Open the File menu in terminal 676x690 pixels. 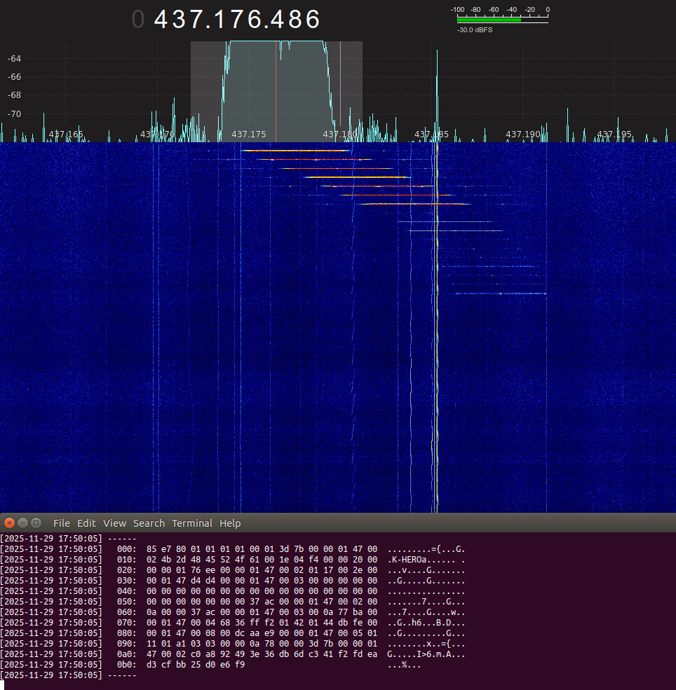click(62, 523)
